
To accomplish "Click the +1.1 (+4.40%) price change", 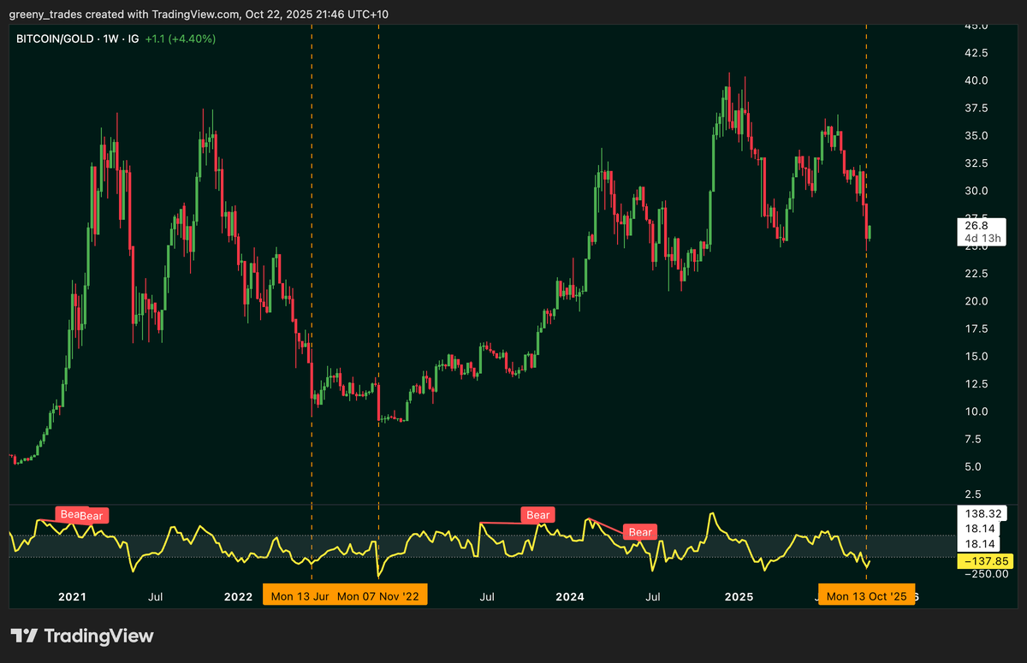I will (180, 39).
